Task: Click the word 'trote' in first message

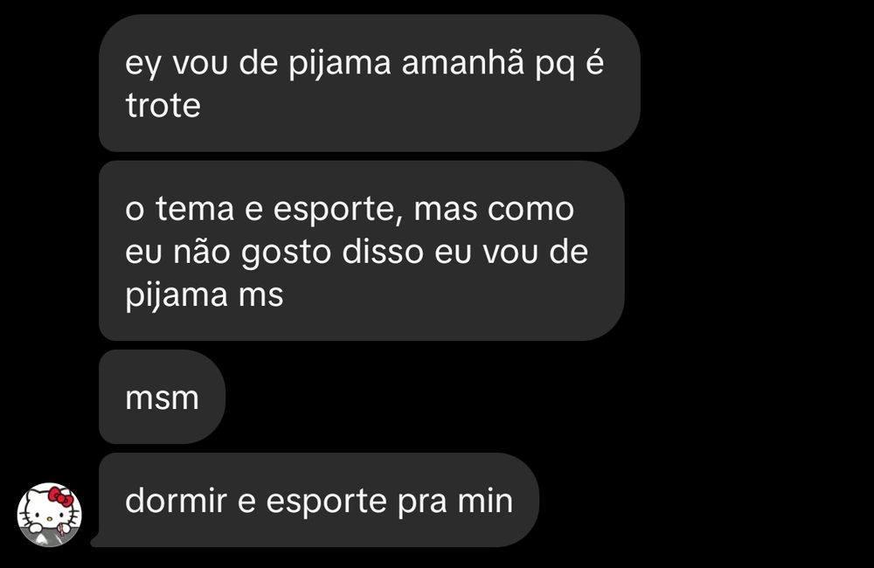Action: click(163, 106)
